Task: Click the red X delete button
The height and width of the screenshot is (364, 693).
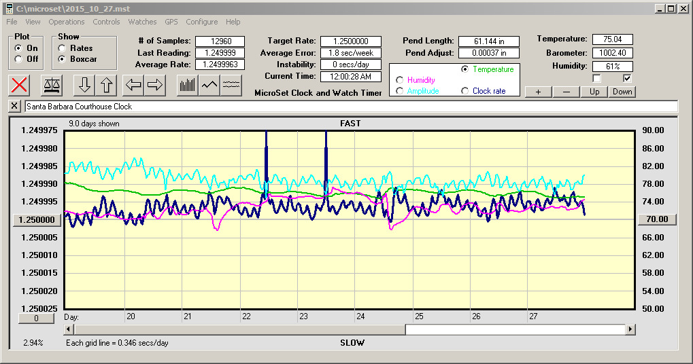Action: (x=19, y=85)
